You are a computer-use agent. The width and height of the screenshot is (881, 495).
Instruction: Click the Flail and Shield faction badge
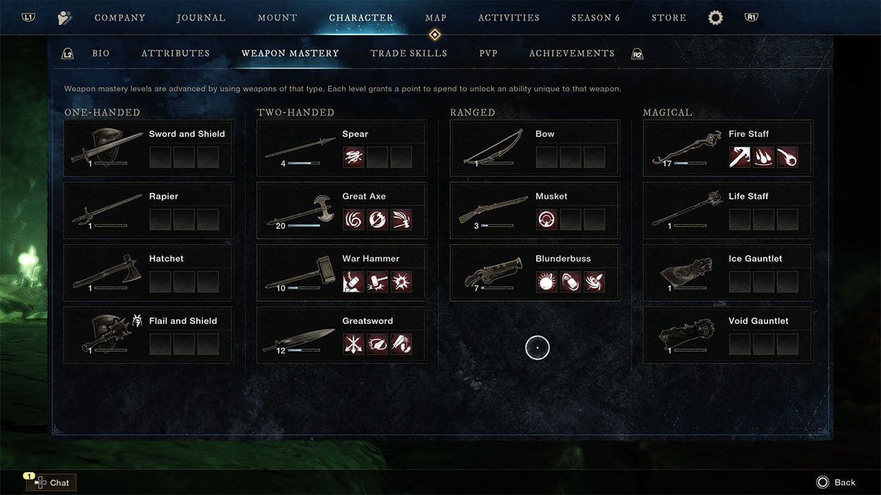(137, 321)
